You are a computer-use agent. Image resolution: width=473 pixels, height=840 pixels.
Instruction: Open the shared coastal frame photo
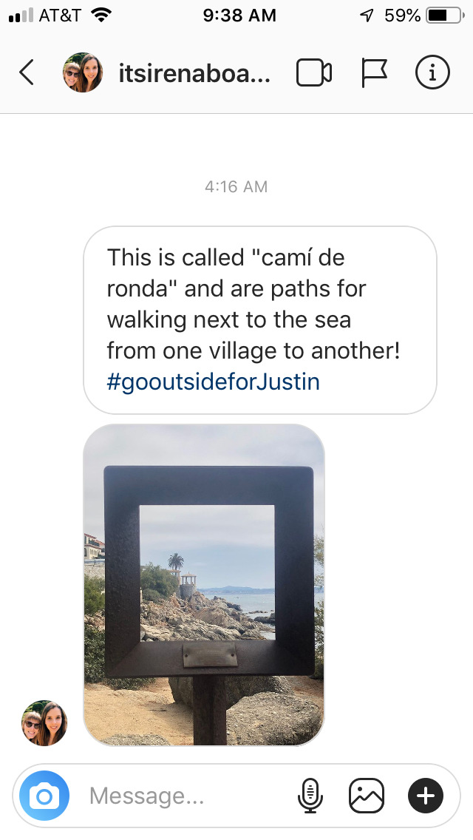point(204,584)
